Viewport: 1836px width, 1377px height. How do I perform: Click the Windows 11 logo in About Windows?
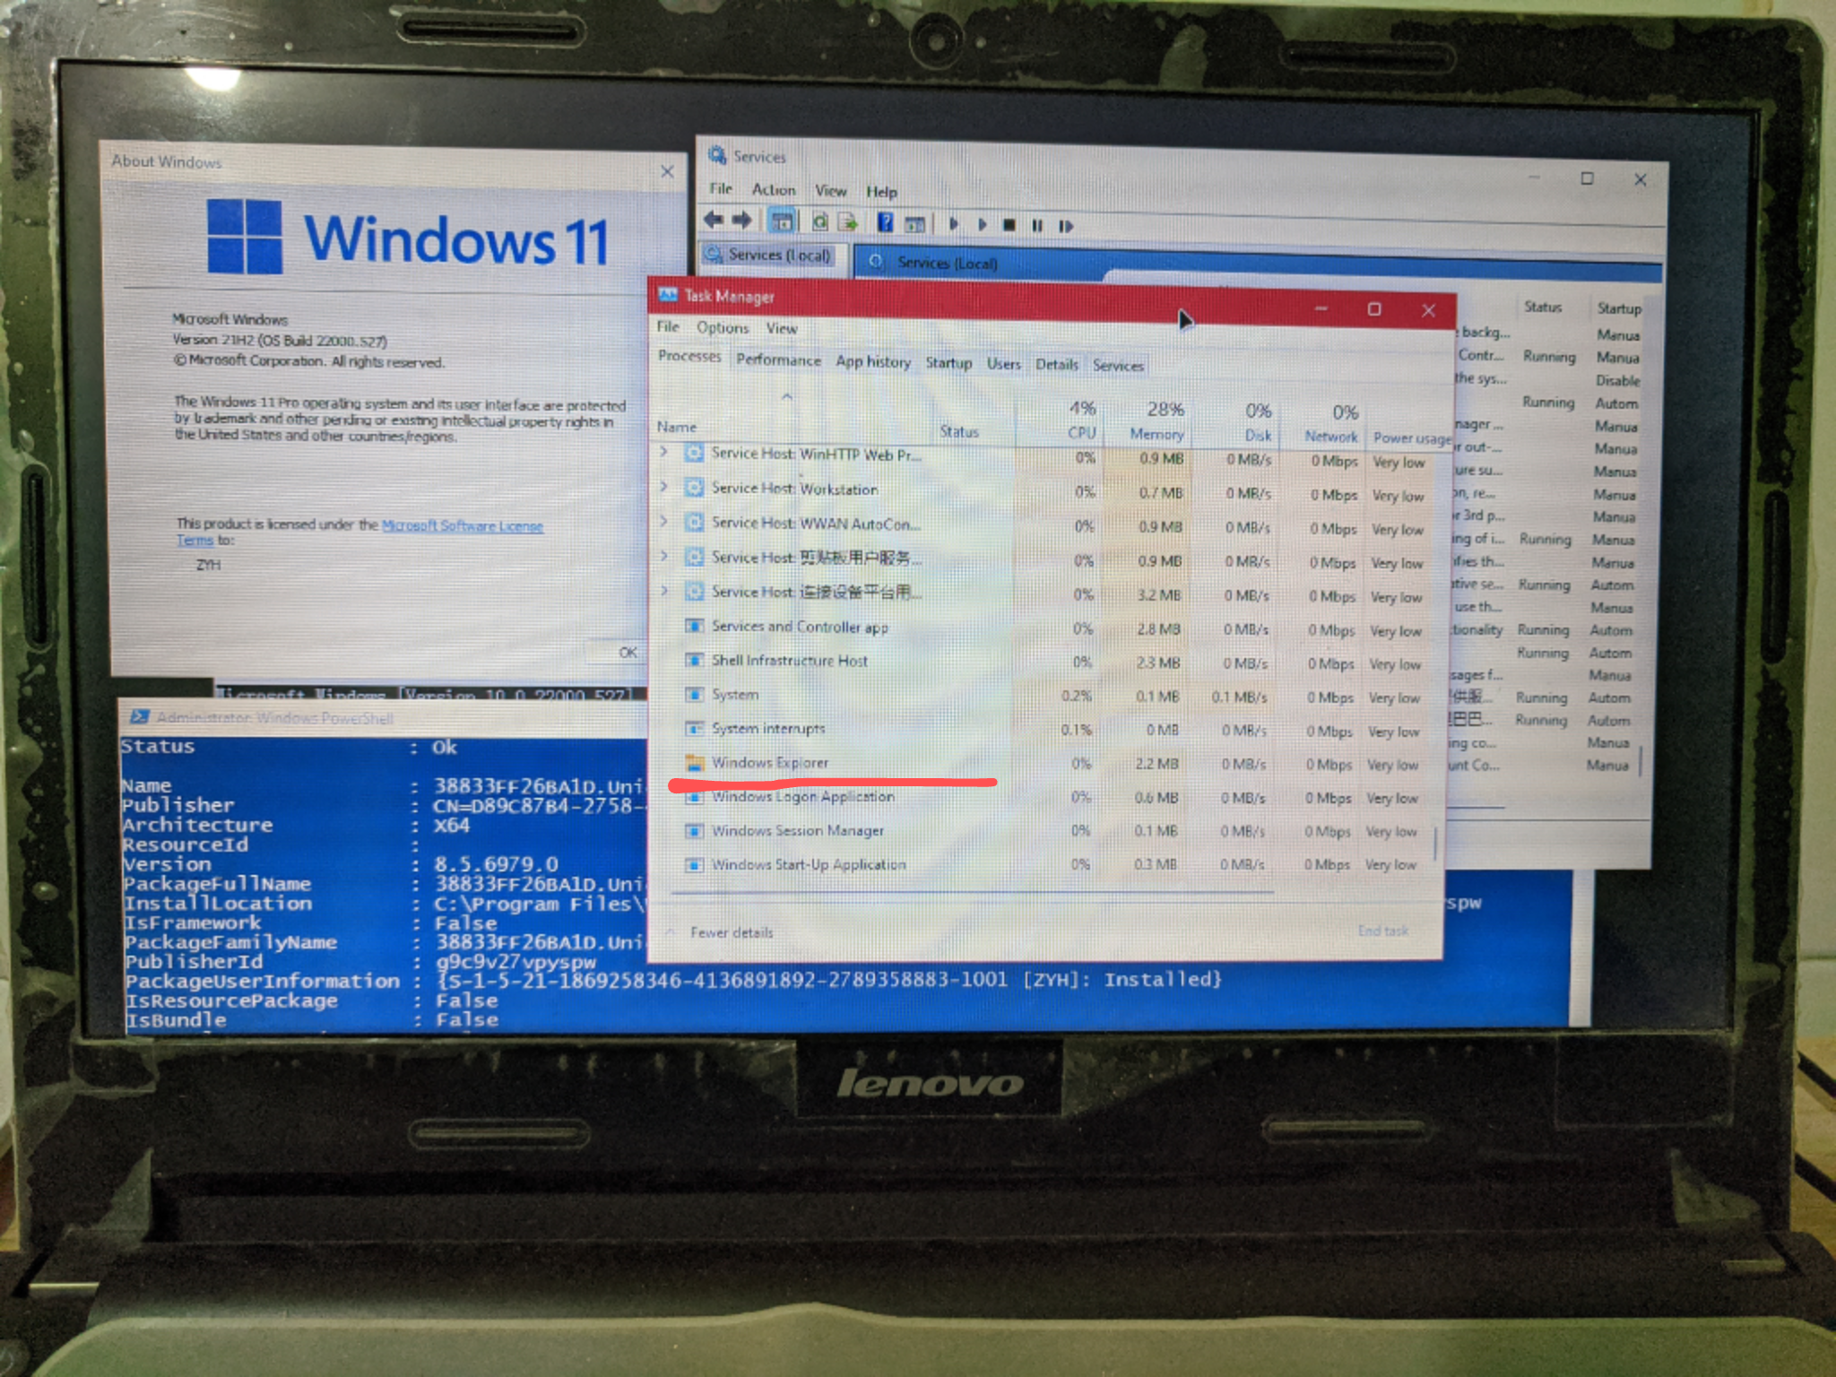(x=245, y=236)
